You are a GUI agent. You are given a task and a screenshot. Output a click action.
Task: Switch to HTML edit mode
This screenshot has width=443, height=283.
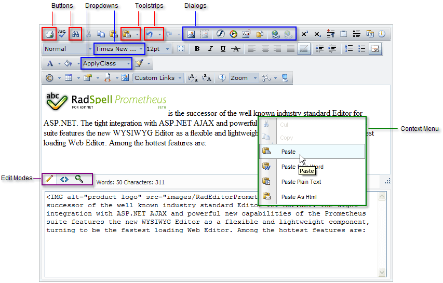[64, 179]
